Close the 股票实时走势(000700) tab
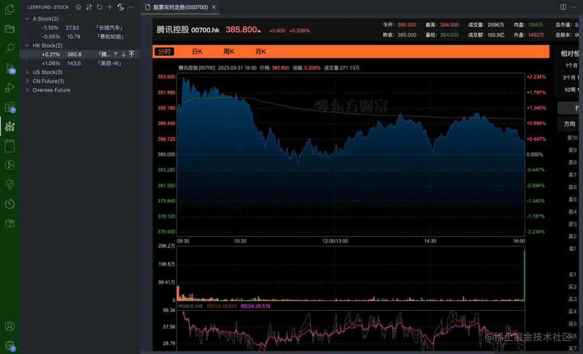The width and height of the screenshot is (583, 354). (x=214, y=7)
